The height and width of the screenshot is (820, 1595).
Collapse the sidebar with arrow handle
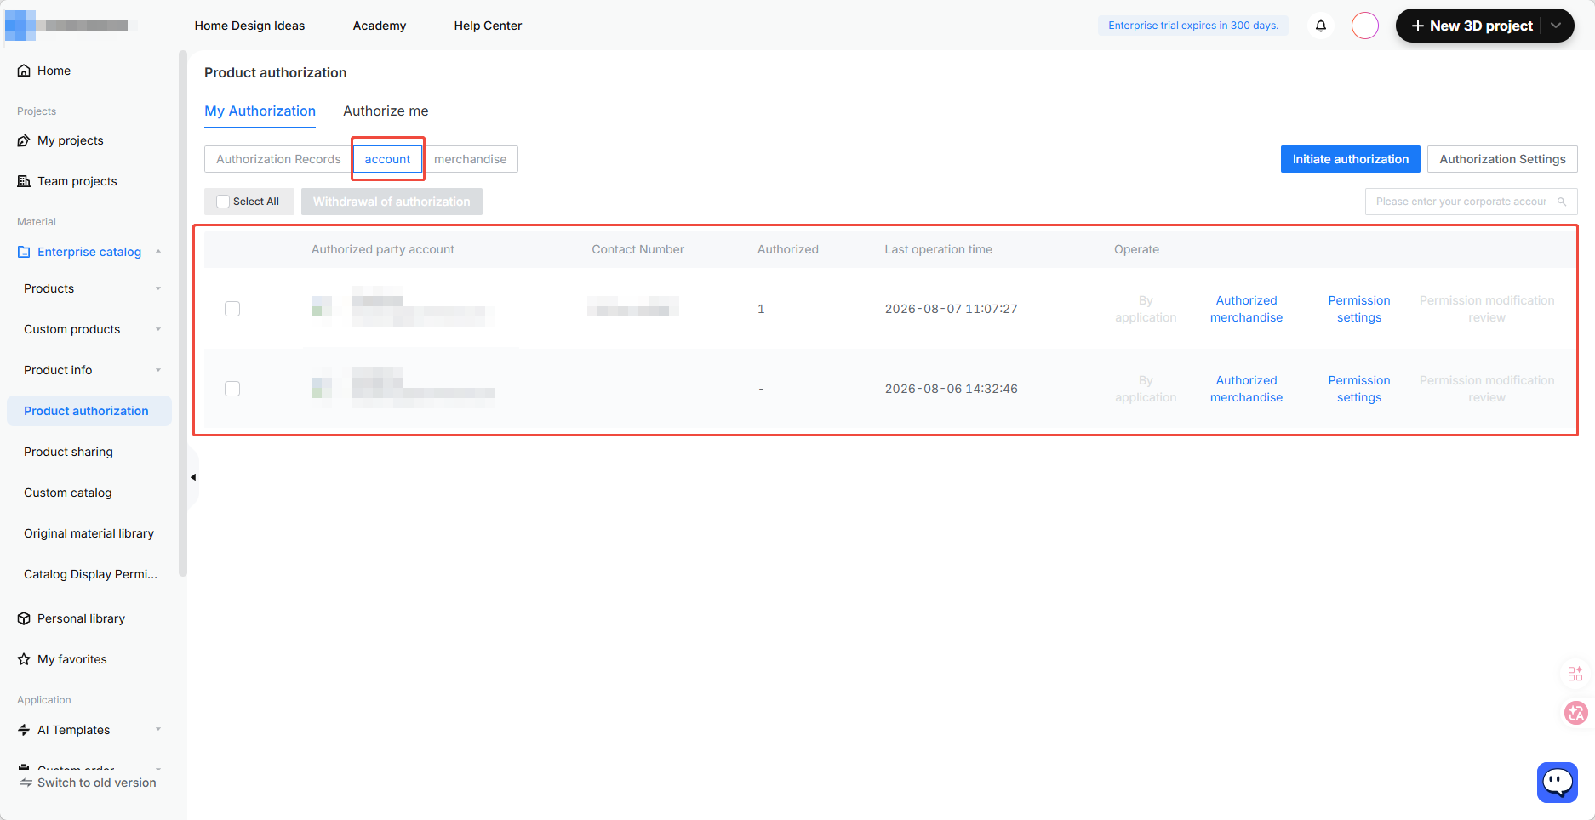[193, 477]
